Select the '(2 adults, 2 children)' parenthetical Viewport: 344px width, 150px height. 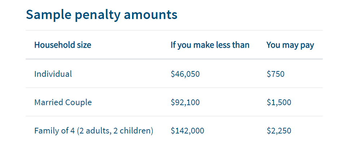click(115, 131)
